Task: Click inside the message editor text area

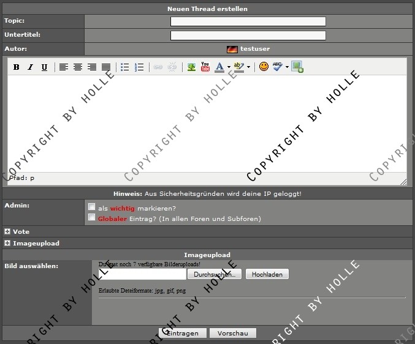Action: 207,124
